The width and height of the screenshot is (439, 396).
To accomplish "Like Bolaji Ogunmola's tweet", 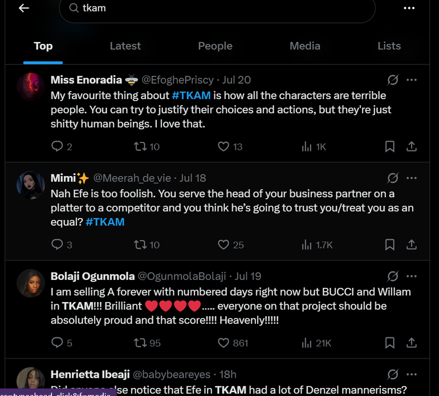I will click(x=224, y=342).
